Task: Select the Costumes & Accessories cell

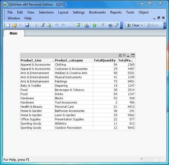Action: [x=74, y=69]
